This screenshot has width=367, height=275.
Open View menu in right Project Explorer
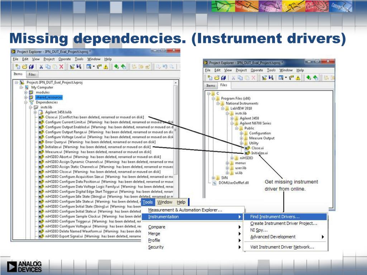[228, 70]
